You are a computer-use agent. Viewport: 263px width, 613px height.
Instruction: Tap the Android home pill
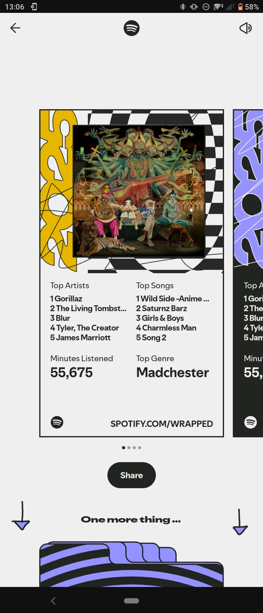coord(131,601)
